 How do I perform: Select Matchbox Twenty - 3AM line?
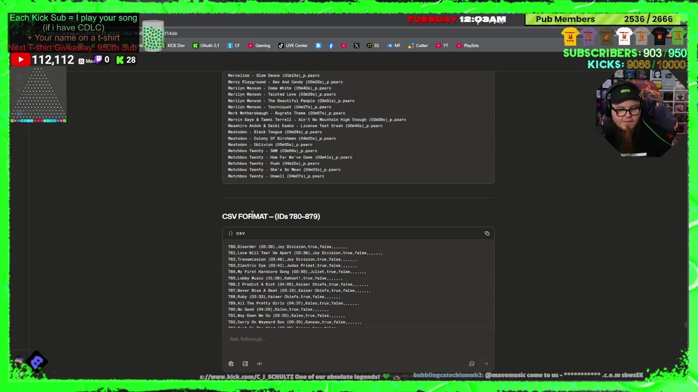273,151
